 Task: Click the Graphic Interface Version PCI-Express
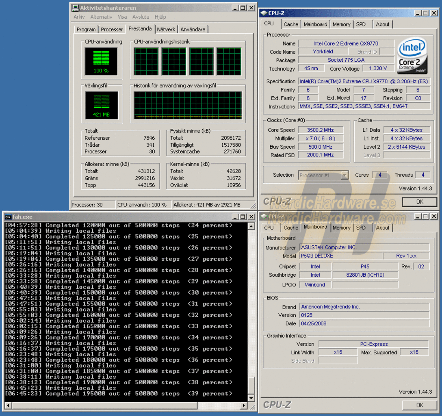(x=374, y=344)
